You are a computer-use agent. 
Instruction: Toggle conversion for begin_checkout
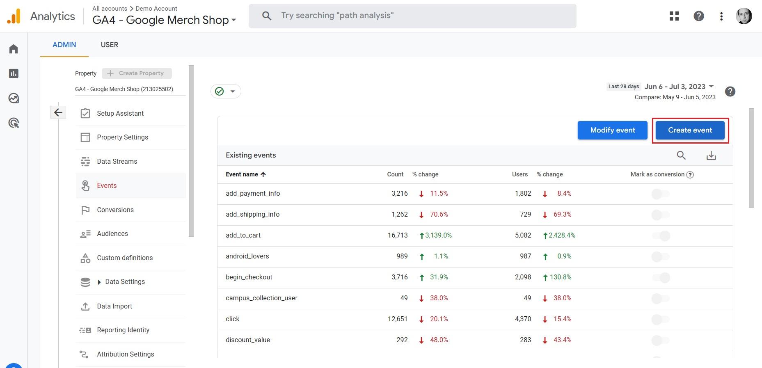pyautogui.click(x=661, y=277)
